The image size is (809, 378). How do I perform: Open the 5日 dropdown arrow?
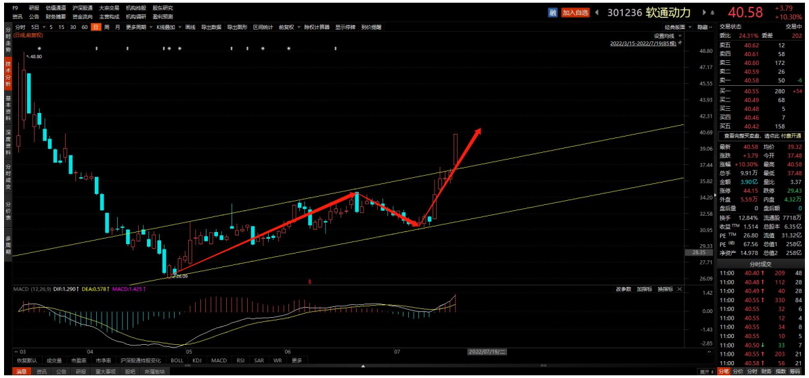(x=44, y=27)
